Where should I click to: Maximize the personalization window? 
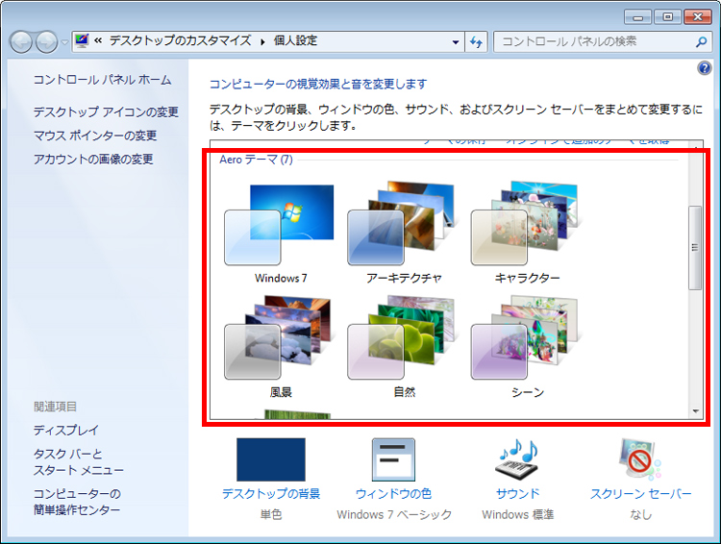pyautogui.click(x=667, y=17)
